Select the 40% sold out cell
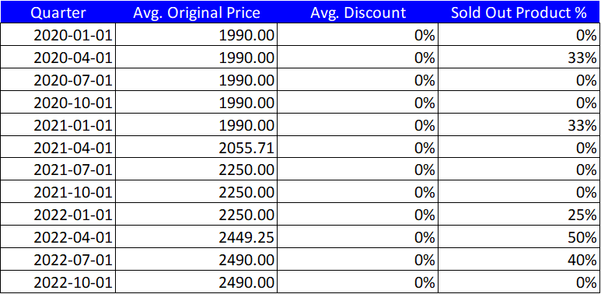Viewport: 601px width, 294px height. (x=519, y=260)
